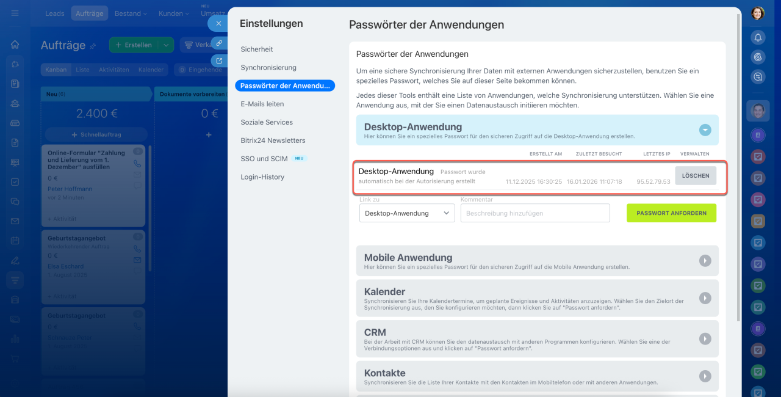Screen dimensions: 781x397
Task: Add activity on the Peter Hoffmann card
Action: tap(62, 219)
